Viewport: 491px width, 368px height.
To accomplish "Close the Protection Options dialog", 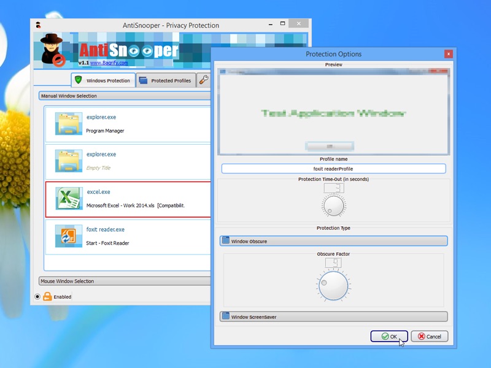I will pyautogui.click(x=449, y=54).
